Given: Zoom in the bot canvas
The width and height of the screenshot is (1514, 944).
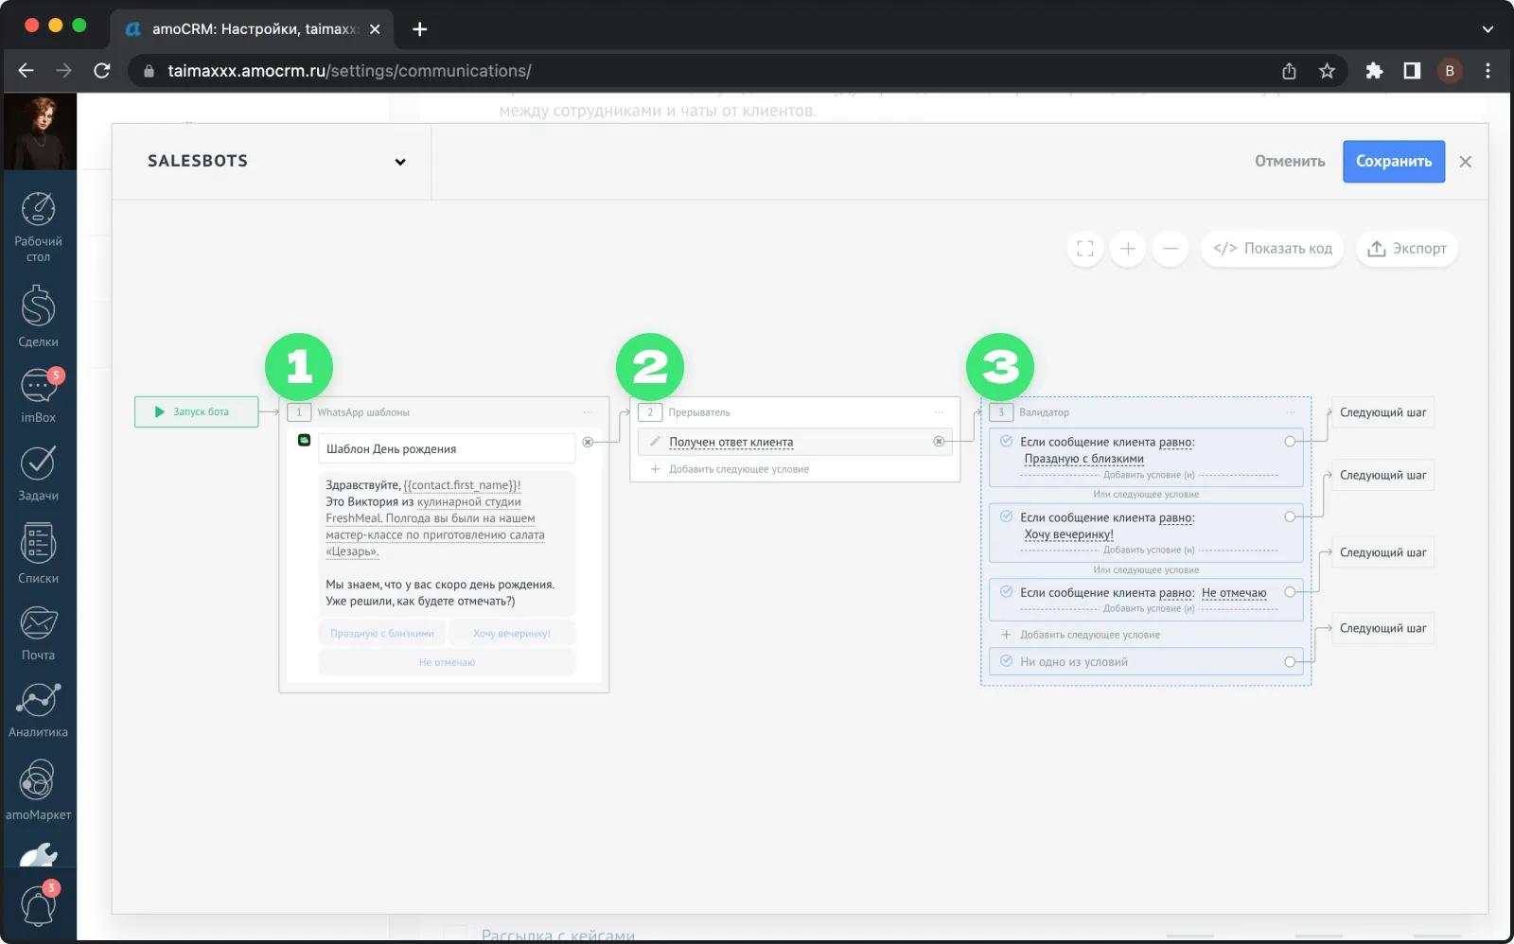Looking at the screenshot, I should click(x=1128, y=249).
